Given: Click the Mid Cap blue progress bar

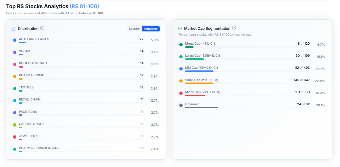Looking at the screenshot, I should click(x=199, y=71).
